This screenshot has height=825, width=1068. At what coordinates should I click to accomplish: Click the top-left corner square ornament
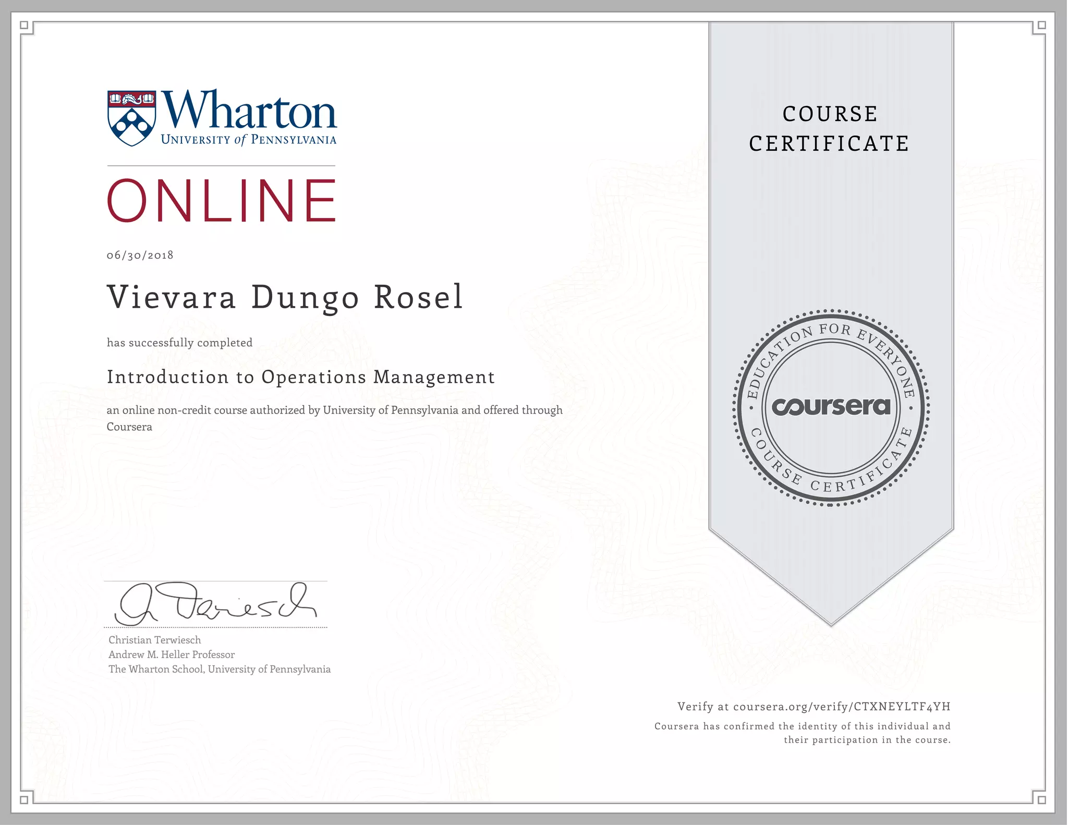[x=24, y=25]
